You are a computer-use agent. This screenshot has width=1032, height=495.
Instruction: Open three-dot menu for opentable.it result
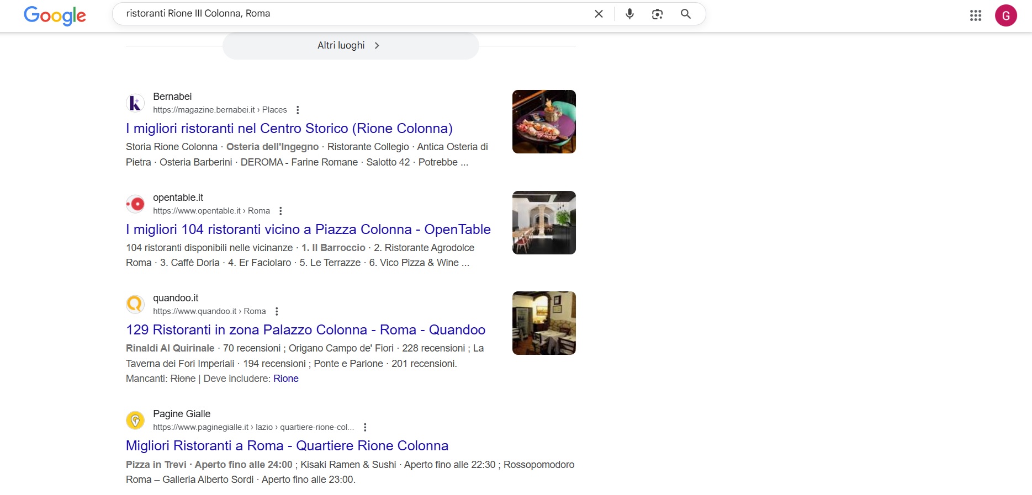click(281, 211)
